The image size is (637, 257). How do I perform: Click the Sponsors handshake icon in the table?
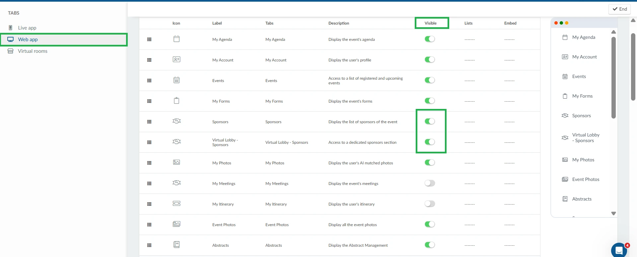tap(177, 121)
